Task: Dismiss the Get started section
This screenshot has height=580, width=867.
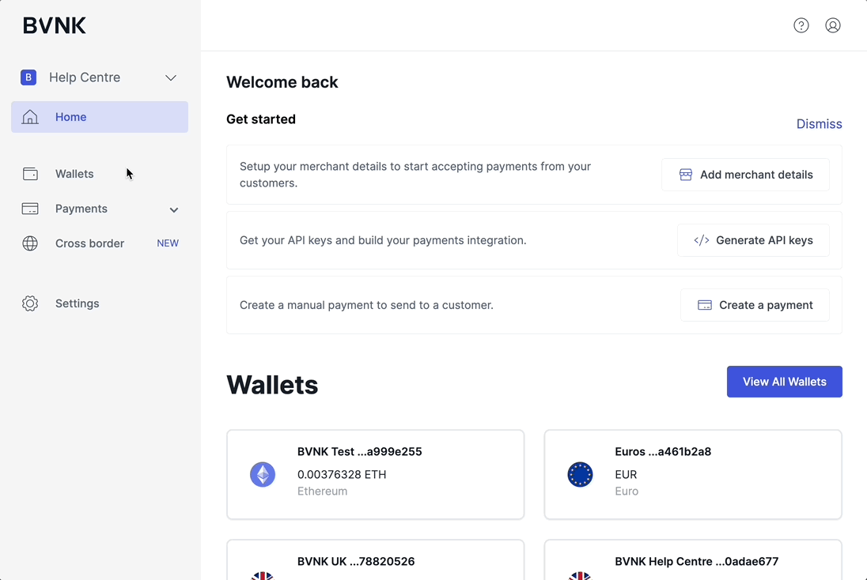Action: (819, 124)
